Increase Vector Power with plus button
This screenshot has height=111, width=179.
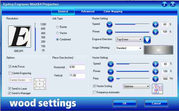point(156,71)
